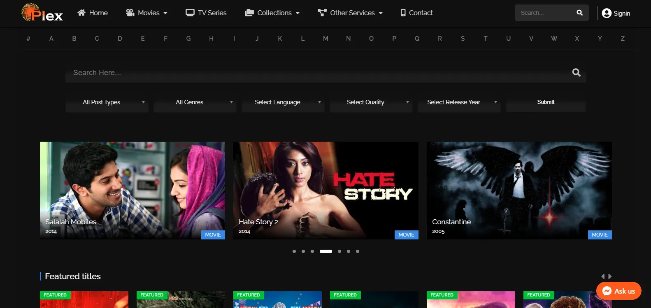Filter titles by letter K
Image resolution: width=651 pixels, height=308 pixels.
click(280, 39)
